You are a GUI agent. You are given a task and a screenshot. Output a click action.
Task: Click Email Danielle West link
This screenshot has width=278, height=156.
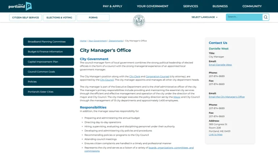[x=220, y=65]
